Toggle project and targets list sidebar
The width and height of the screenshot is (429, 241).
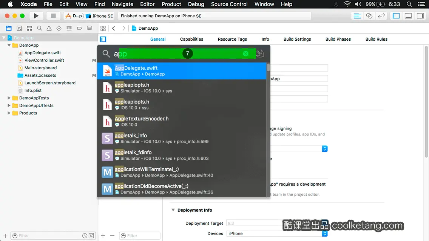[x=103, y=39]
